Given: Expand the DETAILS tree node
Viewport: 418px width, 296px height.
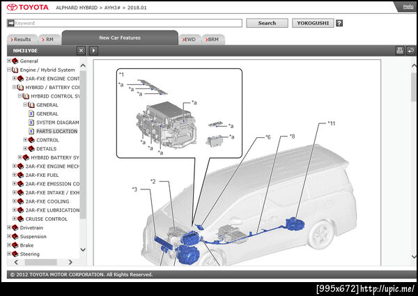Looking at the screenshot, I should point(25,148).
